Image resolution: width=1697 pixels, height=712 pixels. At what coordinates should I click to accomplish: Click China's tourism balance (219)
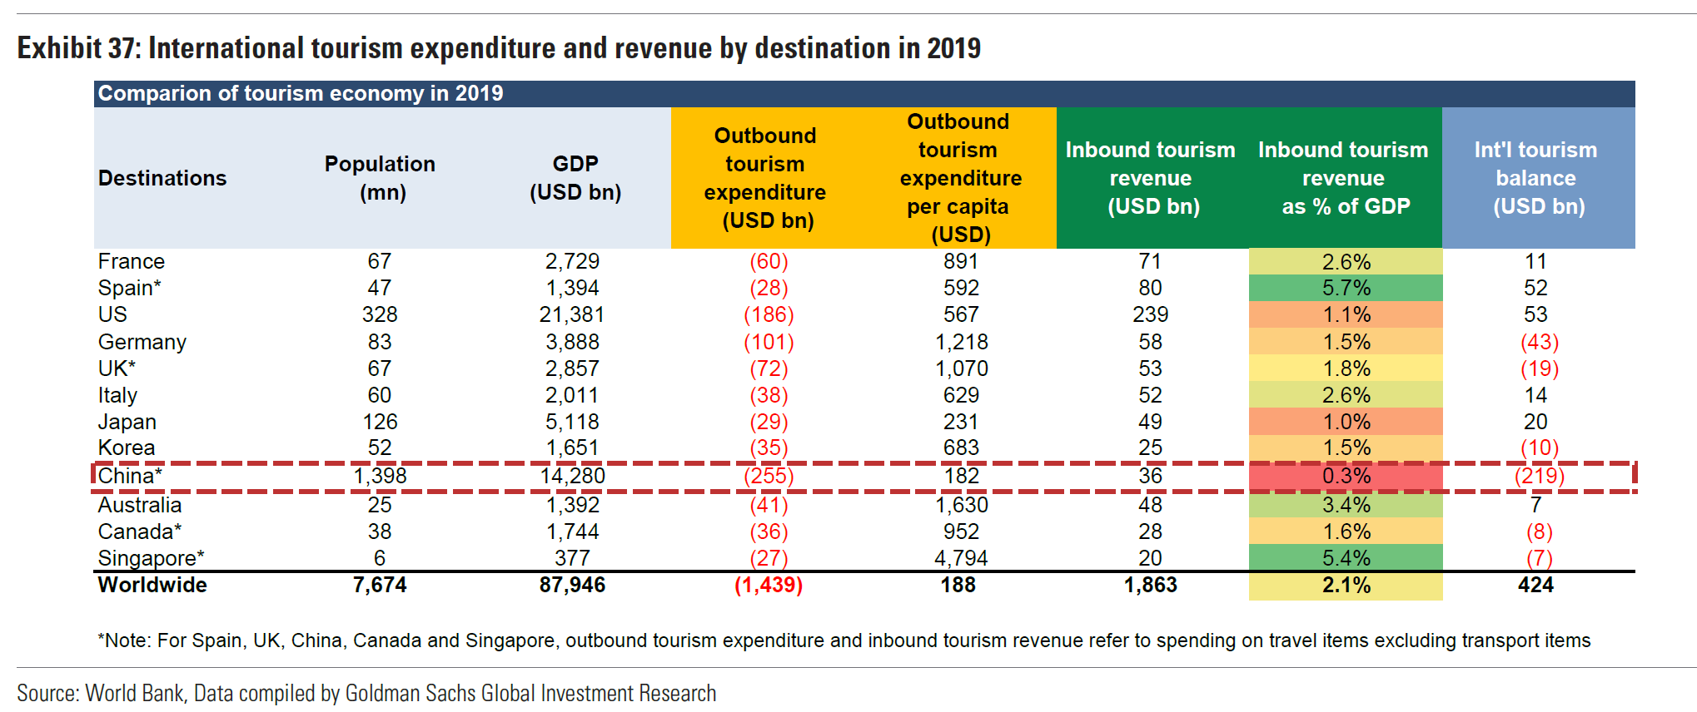pos(1538,476)
